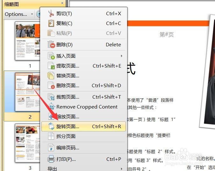Open the Options... dropdown in thumbnail panel

pyautogui.click(x=19, y=14)
